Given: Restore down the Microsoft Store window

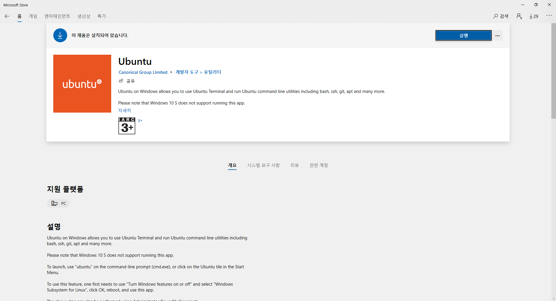Looking at the screenshot, I should [536, 5].
